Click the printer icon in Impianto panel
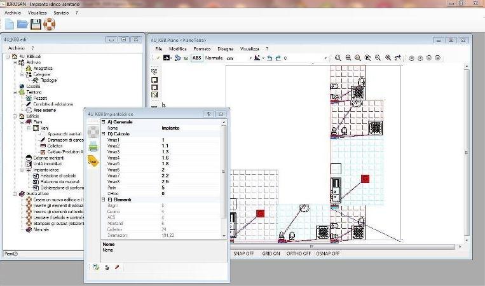This screenshot has height=286, width=485. (93, 147)
